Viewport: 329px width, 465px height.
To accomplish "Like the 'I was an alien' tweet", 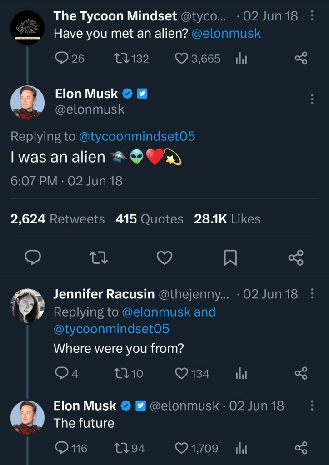I will click(x=164, y=258).
